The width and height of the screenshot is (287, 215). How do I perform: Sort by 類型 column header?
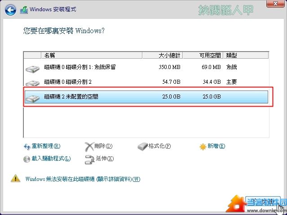(x=246, y=55)
